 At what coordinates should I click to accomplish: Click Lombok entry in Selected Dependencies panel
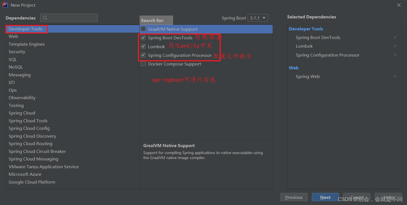pyautogui.click(x=304, y=46)
